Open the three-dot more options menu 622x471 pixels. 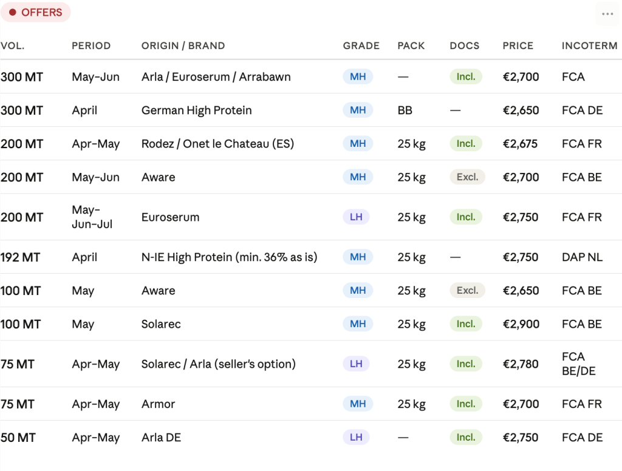[607, 14]
